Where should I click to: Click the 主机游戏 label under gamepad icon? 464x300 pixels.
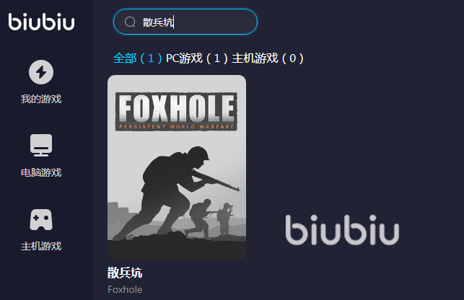point(41,246)
